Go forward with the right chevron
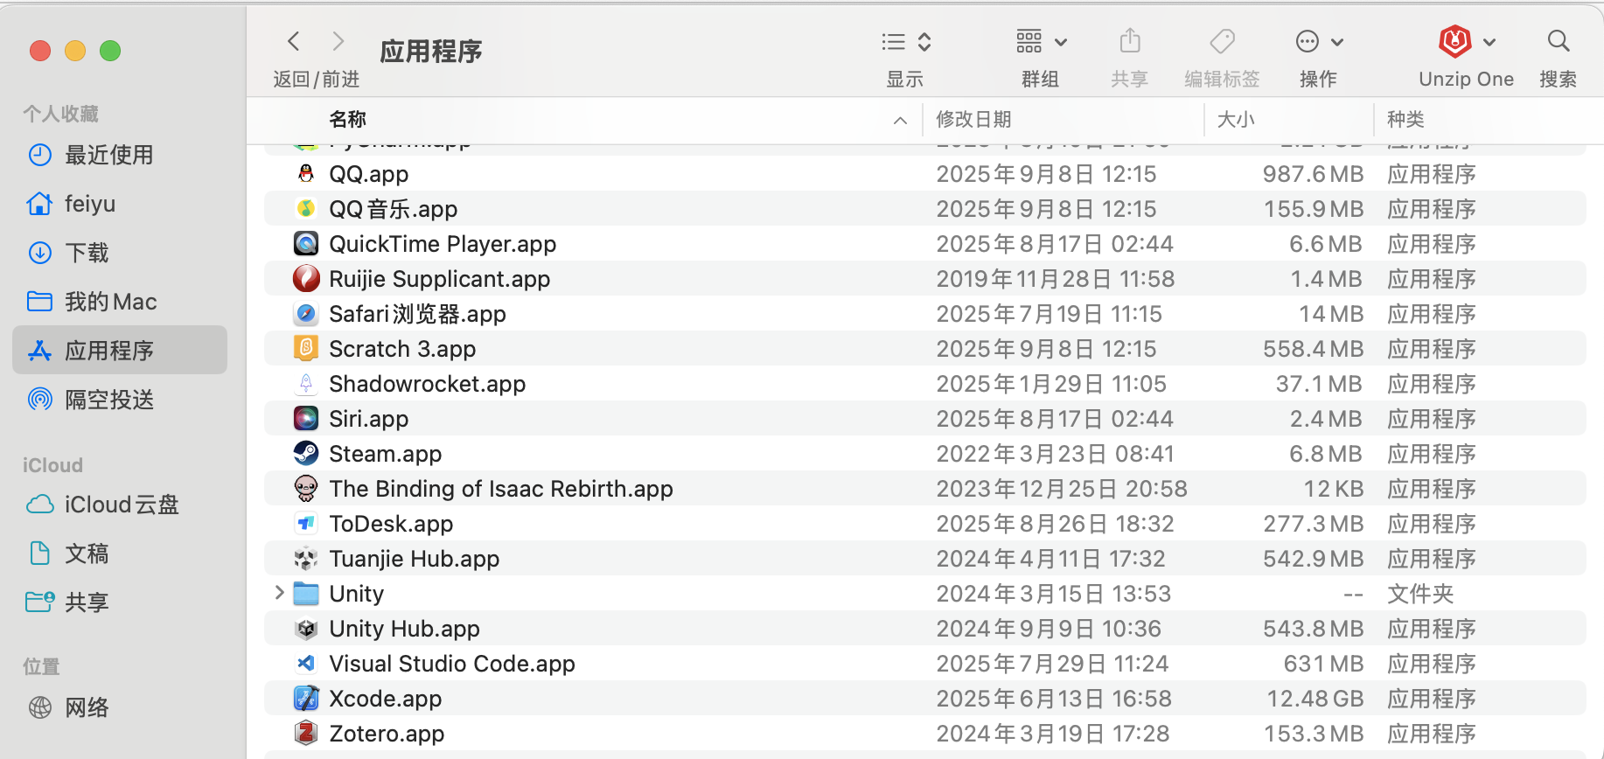1604x759 pixels. tap(338, 41)
